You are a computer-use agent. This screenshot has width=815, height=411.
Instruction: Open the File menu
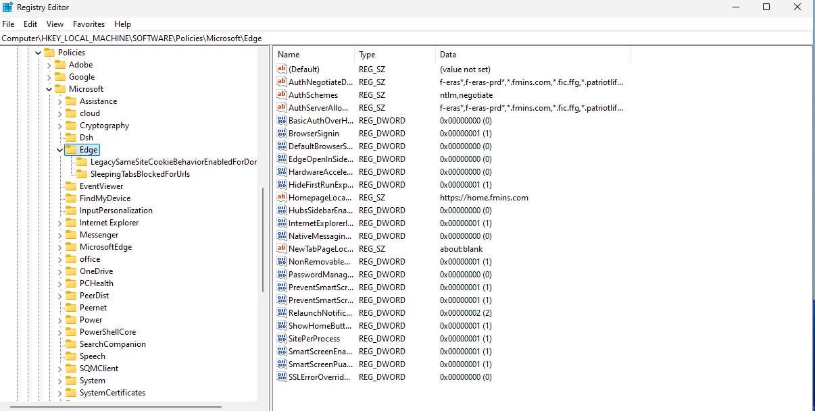pos(8,24)
